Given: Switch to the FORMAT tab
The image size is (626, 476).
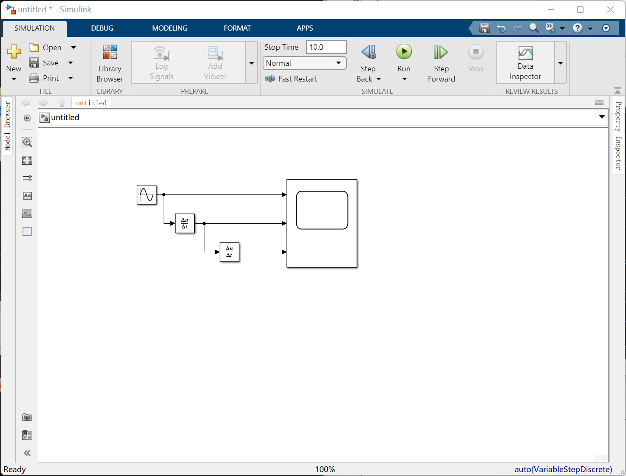Looking at the screenshot, I should [x=237, y=28].
